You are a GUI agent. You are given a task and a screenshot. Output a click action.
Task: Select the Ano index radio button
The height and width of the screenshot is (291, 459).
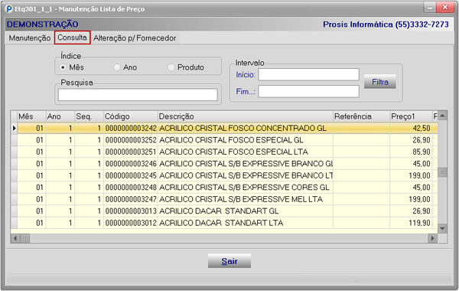coord(117,67)
